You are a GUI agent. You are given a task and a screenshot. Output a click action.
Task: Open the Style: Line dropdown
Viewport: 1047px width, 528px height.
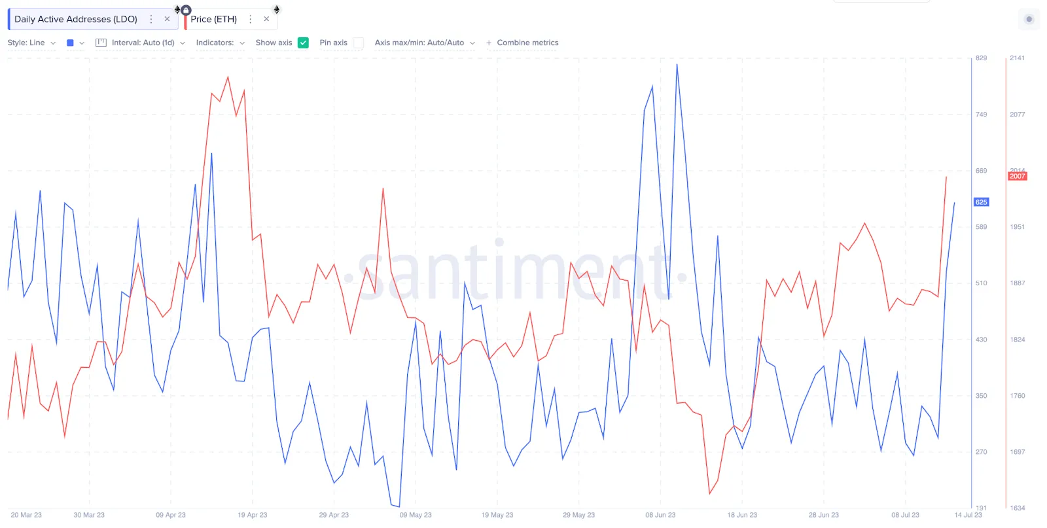(x=31, y=43)
